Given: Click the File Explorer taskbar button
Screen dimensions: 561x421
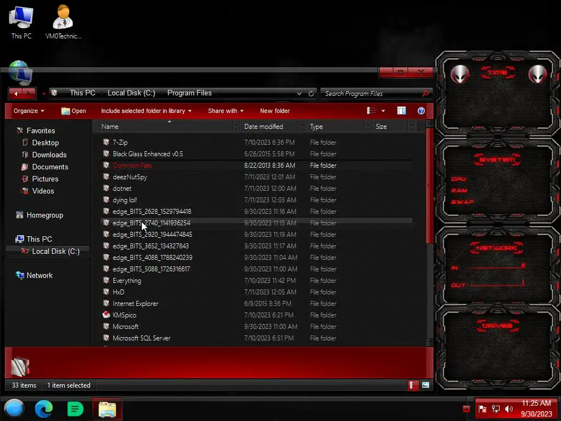Looking at the screenshot, I should point(107,409).
